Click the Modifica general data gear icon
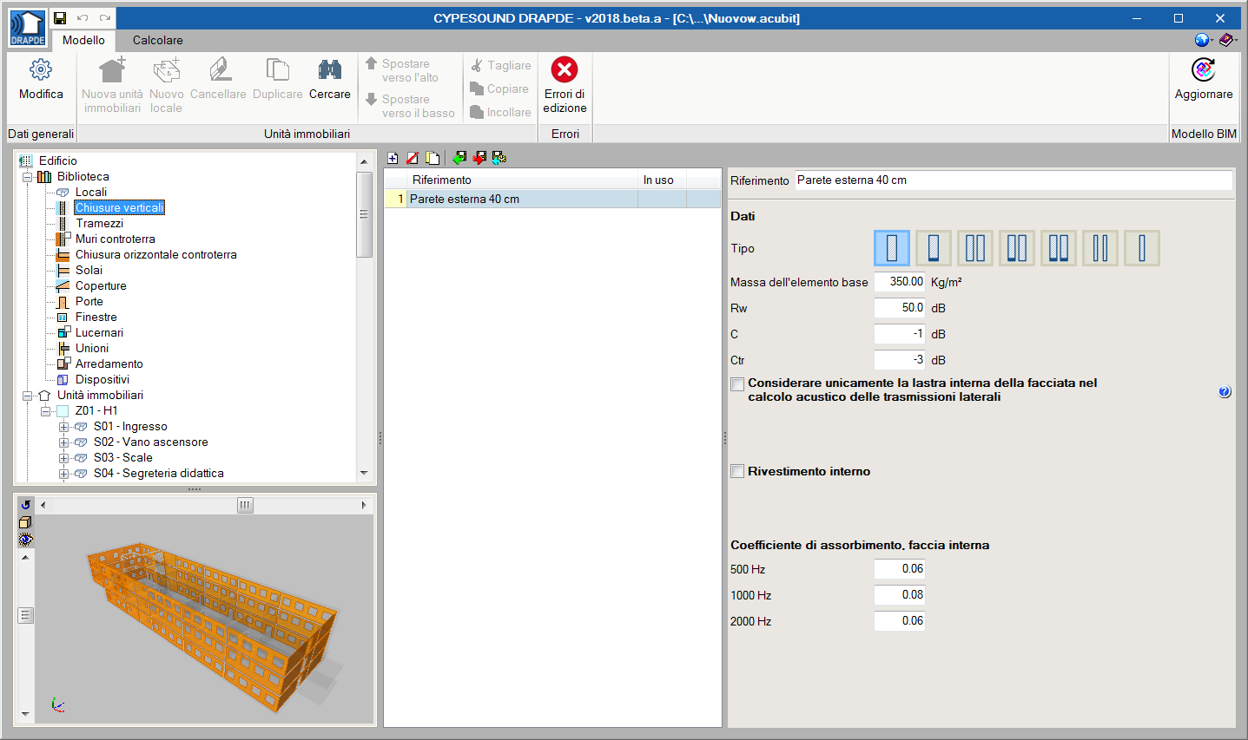This screenshot has width=1248, height=740. [x=41, y=69]
